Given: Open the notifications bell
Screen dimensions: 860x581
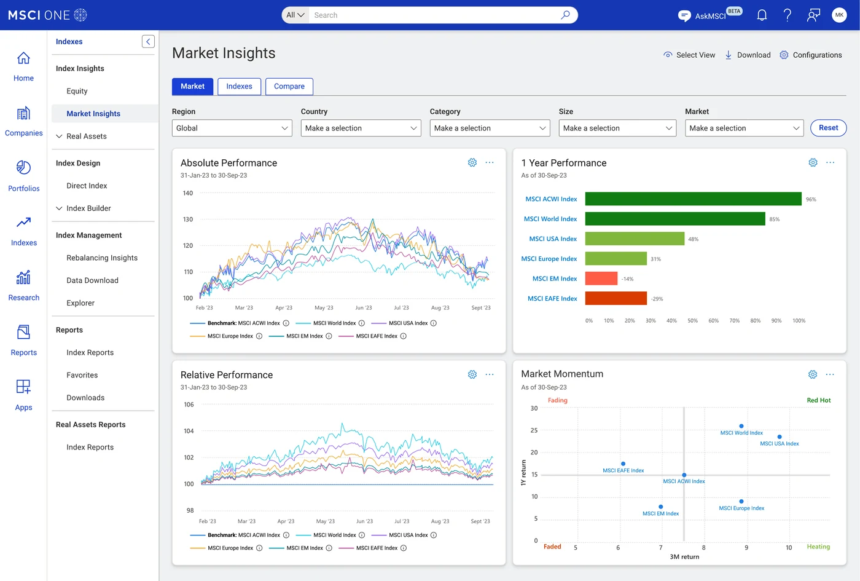Looking at the screenshot, I should tap(762, 15).
